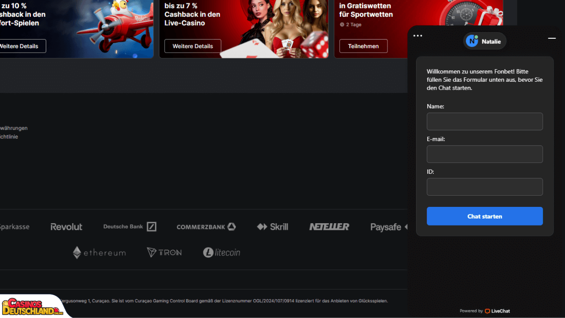Click the Sparkasse payment logo

tap(14, 227)
